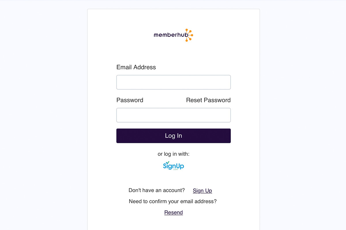Click the memberhub logo at top

pos(173,35)
